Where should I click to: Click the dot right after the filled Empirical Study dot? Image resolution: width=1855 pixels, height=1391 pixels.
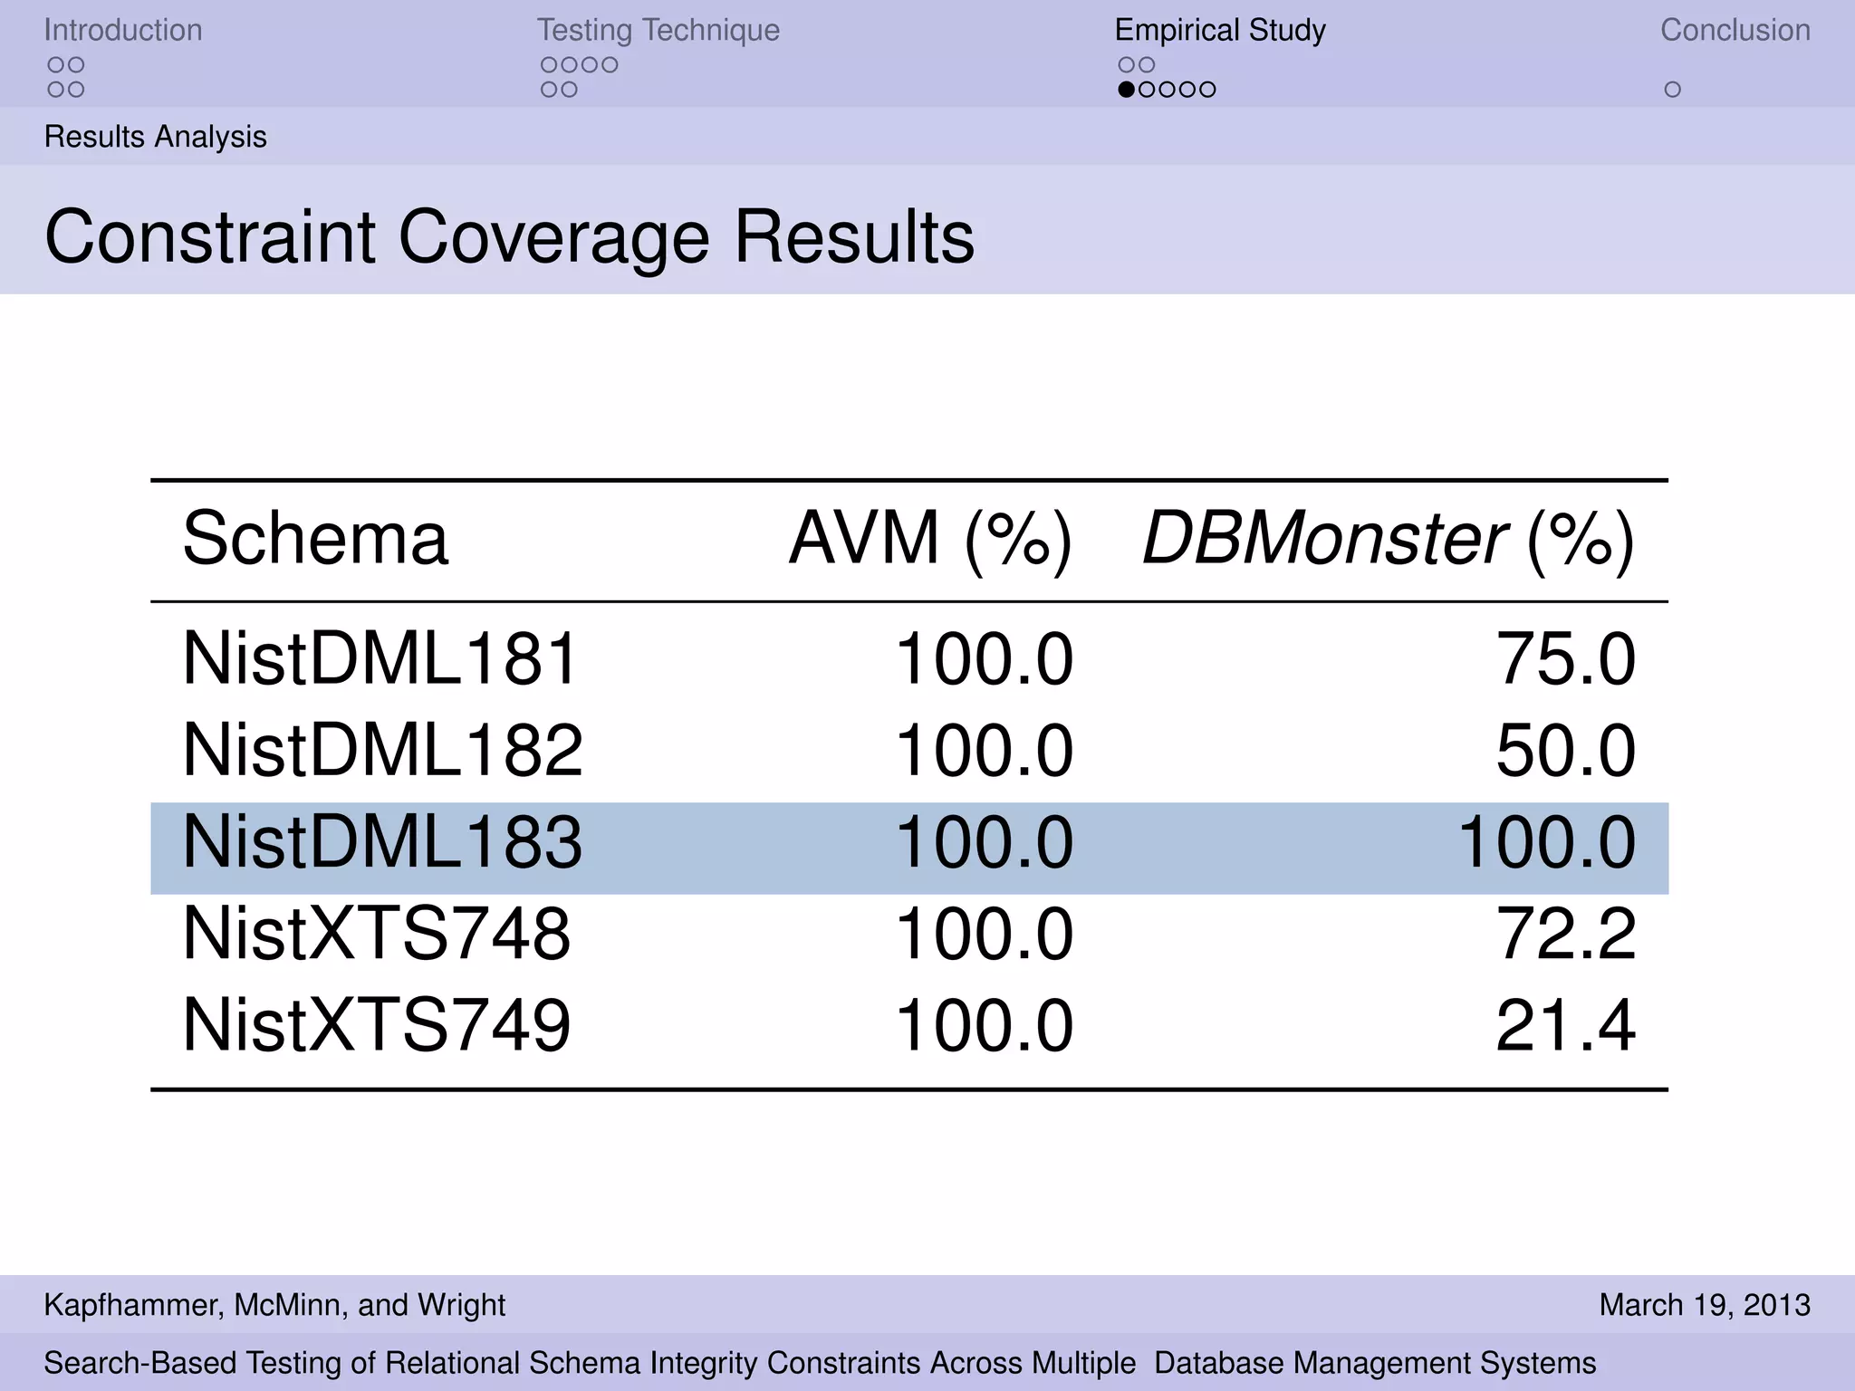tap(1147, 90)
